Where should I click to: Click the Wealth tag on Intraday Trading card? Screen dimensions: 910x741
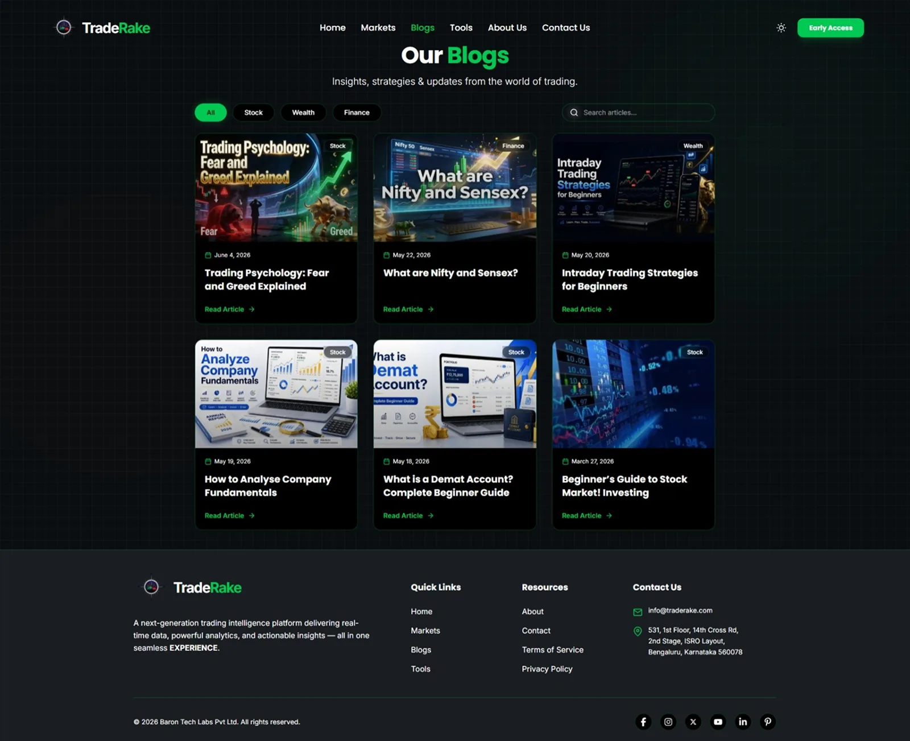(693, 146)
